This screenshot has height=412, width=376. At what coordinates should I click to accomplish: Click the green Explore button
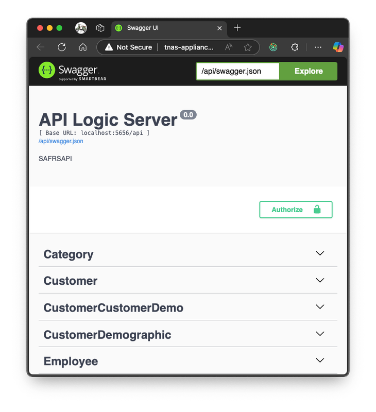pos(309,71)
